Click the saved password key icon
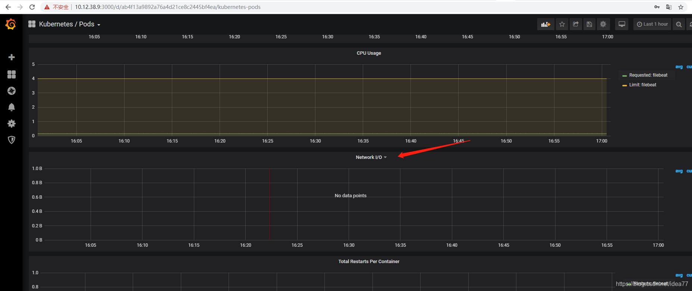The image size is (692, 291). [x=657, y=7]
